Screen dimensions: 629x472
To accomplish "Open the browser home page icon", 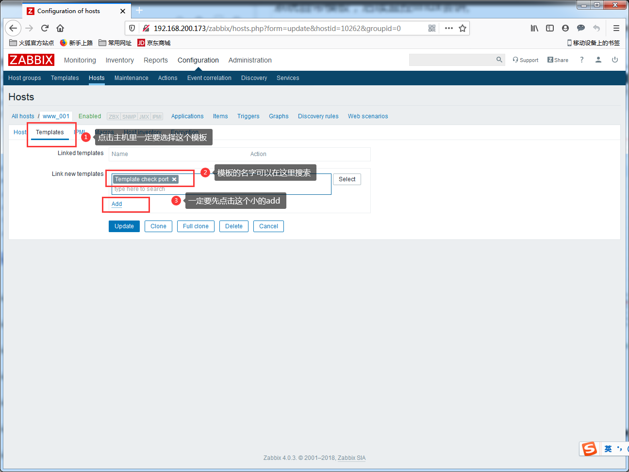I will [x=60, y=28].
